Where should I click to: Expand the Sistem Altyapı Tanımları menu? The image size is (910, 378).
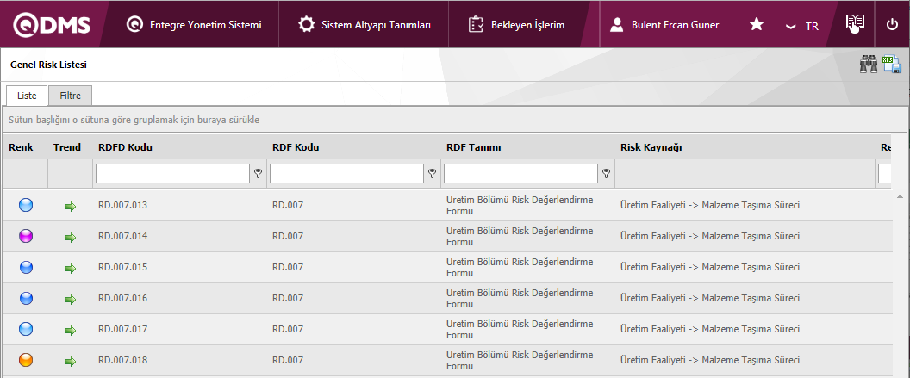[x=365, y=25]
